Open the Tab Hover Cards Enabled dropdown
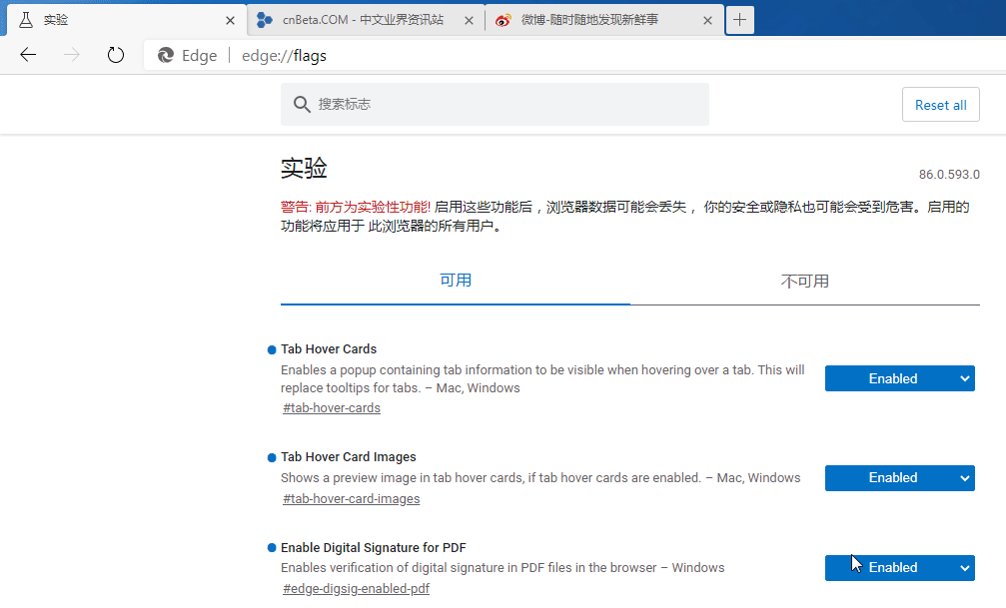This screenshot has height=608, width=1006. click(899, 378)
